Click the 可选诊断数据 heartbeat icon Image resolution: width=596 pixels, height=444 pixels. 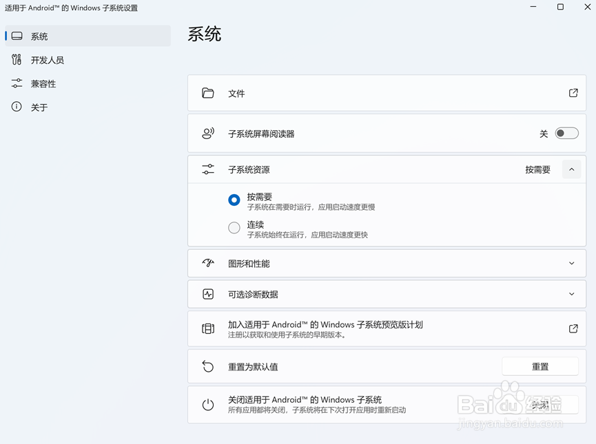(208, 294)
